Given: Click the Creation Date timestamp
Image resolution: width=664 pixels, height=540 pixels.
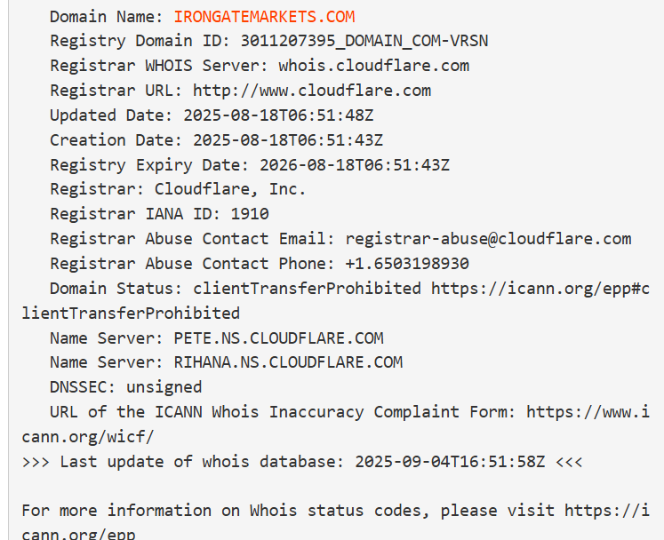Looking at the screenshot, I should (x=288, y=140).
